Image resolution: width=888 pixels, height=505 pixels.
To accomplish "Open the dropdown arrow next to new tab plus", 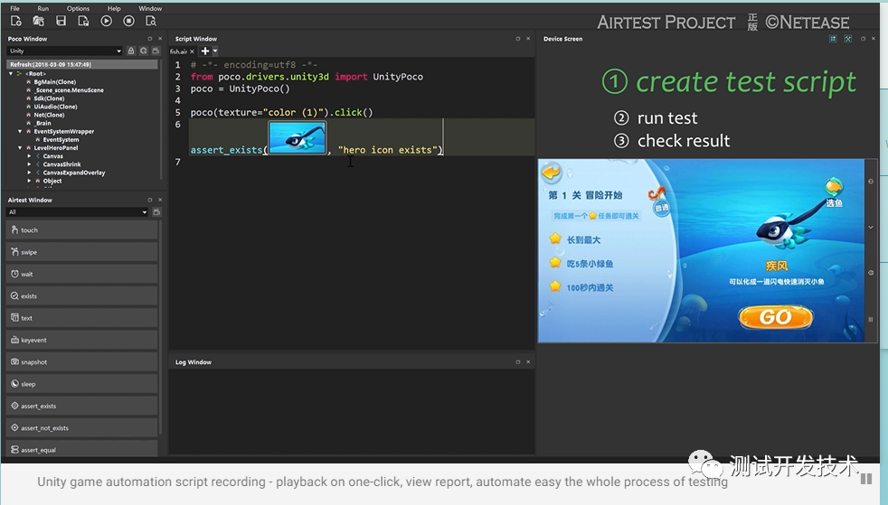I will tap(215, 51).
